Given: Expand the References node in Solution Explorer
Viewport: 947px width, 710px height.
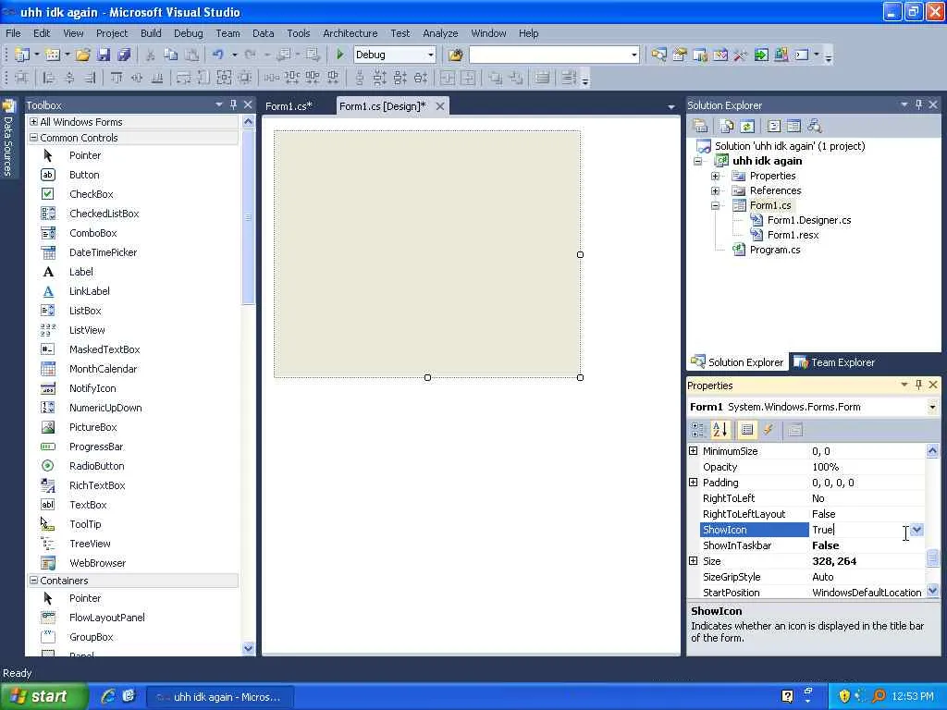Looking at the screenshot, I should (x=715, y=190).
